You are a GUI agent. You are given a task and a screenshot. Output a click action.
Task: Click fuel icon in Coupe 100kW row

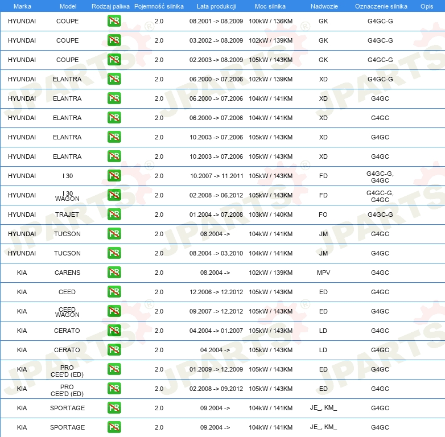coord(114,21)
